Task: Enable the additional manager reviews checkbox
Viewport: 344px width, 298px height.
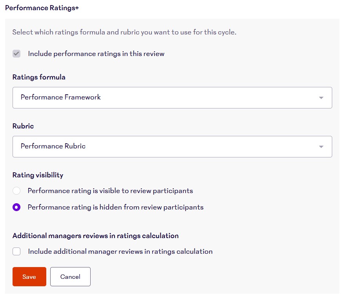Action: [x=16, y=251]
